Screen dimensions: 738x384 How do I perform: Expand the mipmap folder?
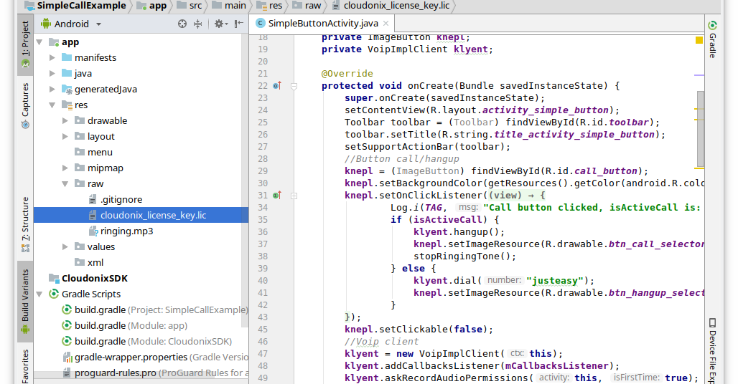pos(65,168)
